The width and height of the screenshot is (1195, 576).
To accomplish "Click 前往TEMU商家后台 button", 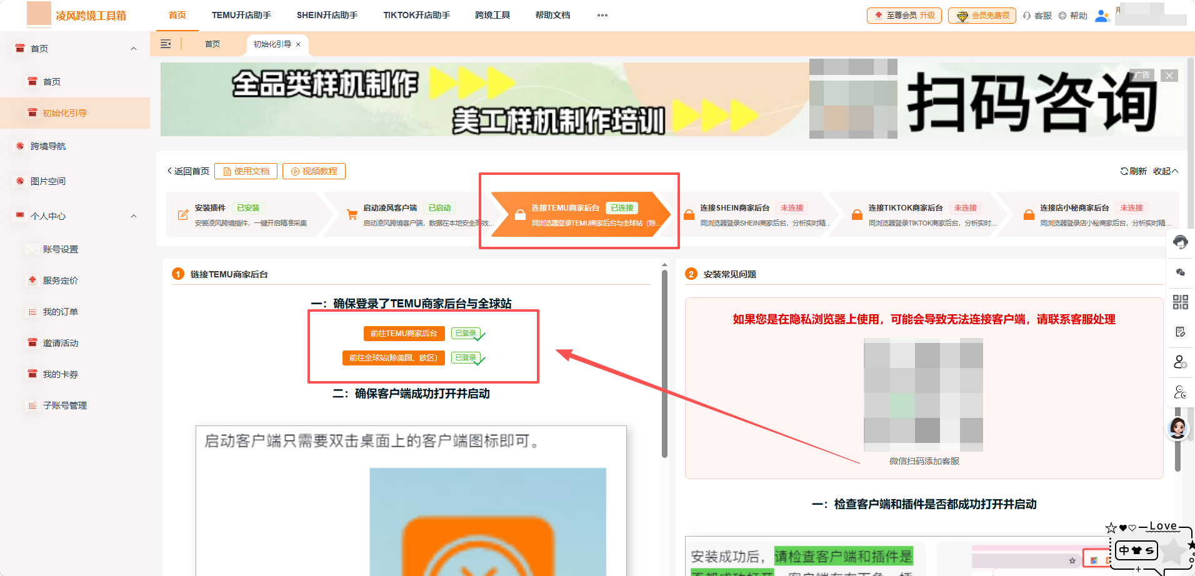I will coord(404,334).
